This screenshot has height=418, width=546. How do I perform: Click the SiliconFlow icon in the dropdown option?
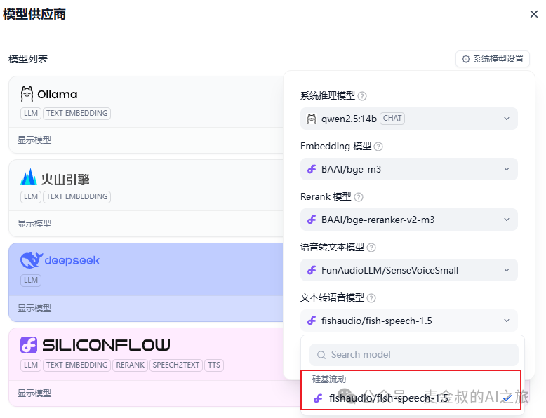[318, 398]
